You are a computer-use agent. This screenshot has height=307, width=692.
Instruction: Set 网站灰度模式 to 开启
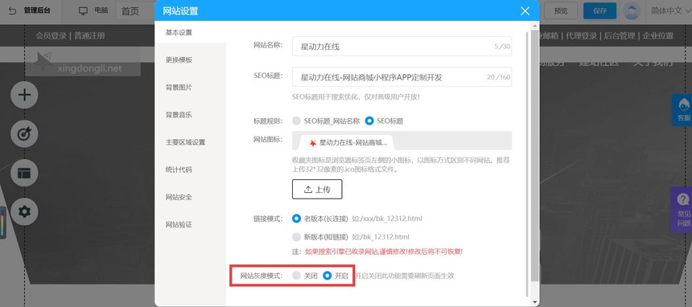(327, 276)
